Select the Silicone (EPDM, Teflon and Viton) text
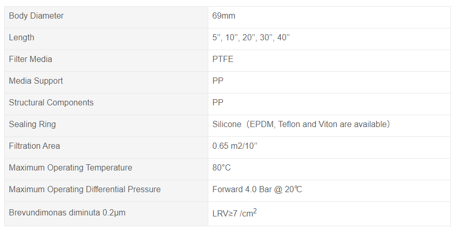458x233 pixels. click(301, 125)
